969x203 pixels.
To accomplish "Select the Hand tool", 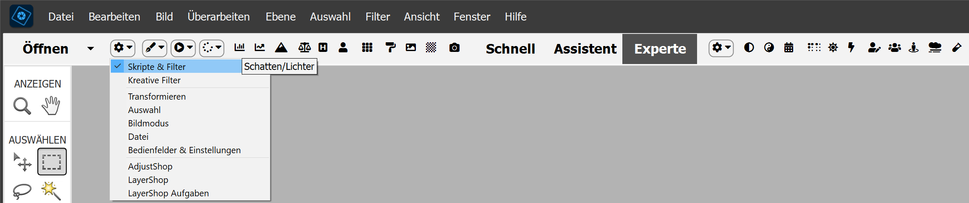I will pyautogui.click(x=51, y=106).
